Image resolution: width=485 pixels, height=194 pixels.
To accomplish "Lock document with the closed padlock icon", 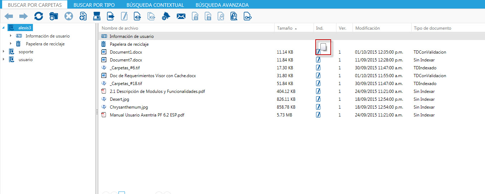I will coord(195,16).
